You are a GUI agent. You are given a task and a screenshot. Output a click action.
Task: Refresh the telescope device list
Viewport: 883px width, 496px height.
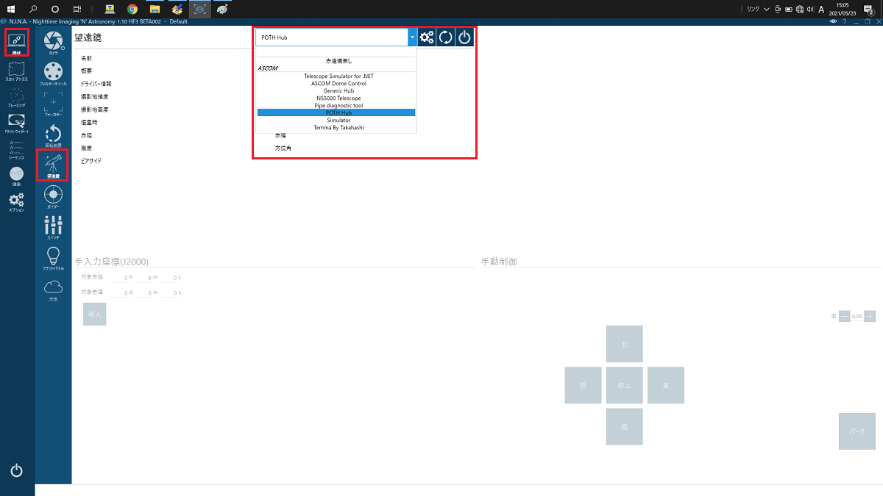point(445,37)
